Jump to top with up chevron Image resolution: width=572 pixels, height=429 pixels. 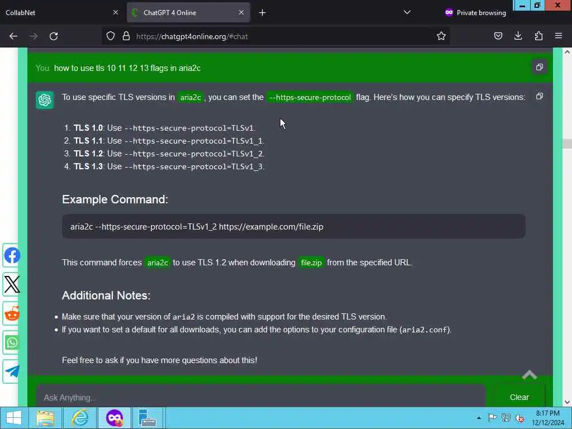(530, 375)
